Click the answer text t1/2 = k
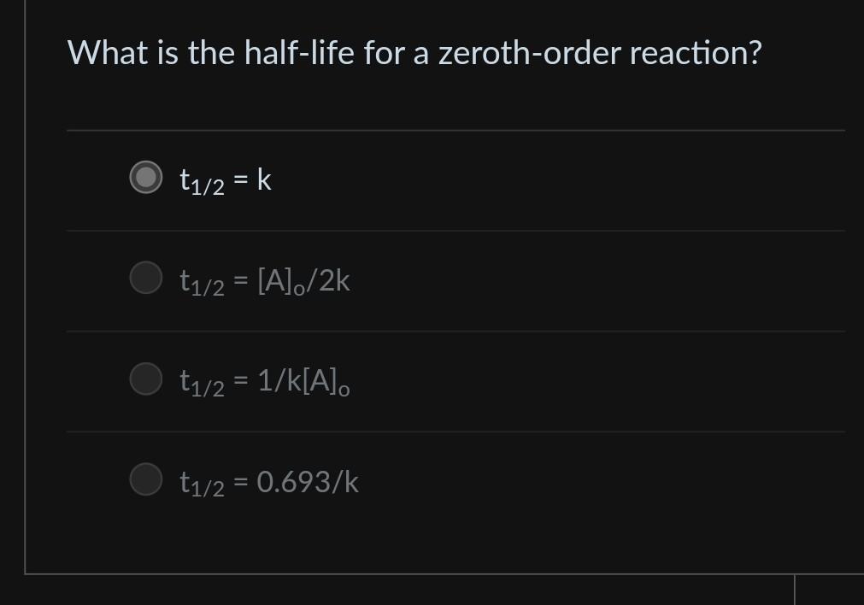Image resolution: width=864 pixels, height=605 pixels. coord(224,179)
